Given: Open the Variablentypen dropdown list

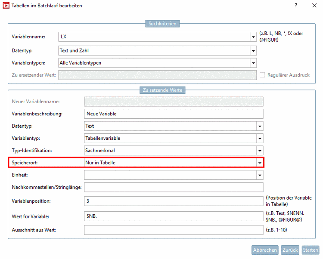Looking at the screenshot, I should click(x=254, y=63).
